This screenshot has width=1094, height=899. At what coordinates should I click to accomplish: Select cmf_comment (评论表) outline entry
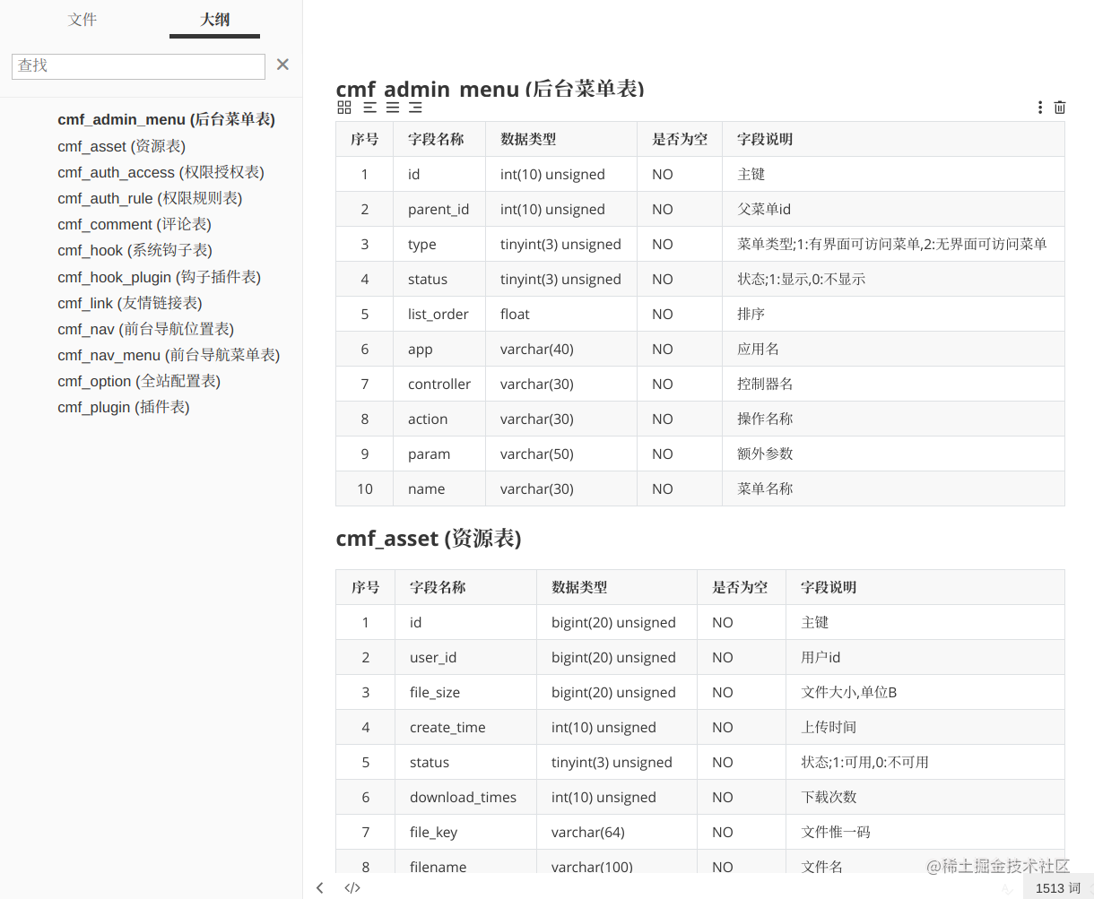132,224
